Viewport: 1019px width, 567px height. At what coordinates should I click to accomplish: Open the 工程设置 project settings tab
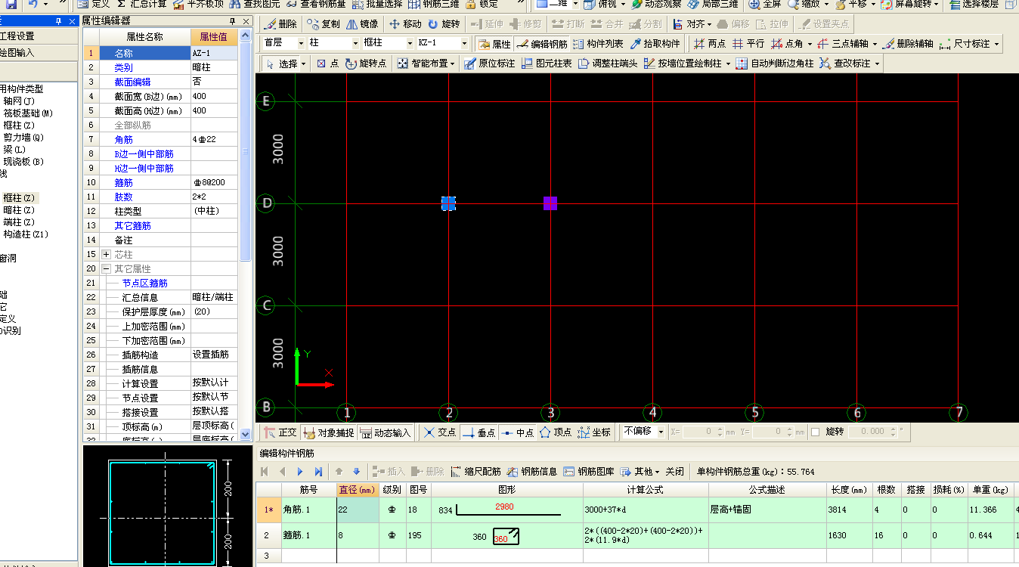click(x=39, y=36)
